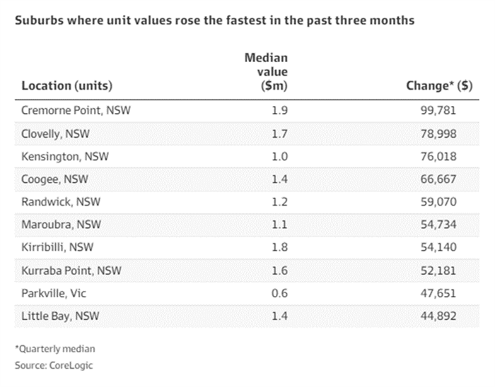Click the Change* ($) column header
This screenshot has width=495, height=387.
(x=439, y=86)
